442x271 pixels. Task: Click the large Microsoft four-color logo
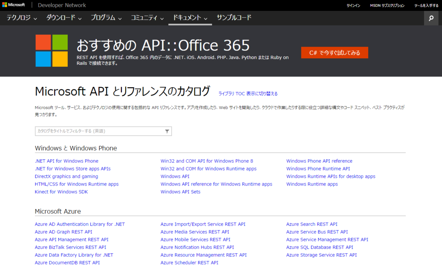(x=52, y=51)
